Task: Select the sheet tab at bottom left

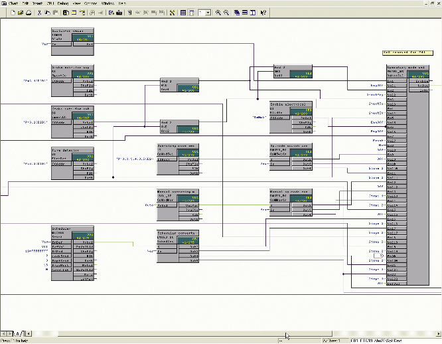Action: tap(18, 334)
